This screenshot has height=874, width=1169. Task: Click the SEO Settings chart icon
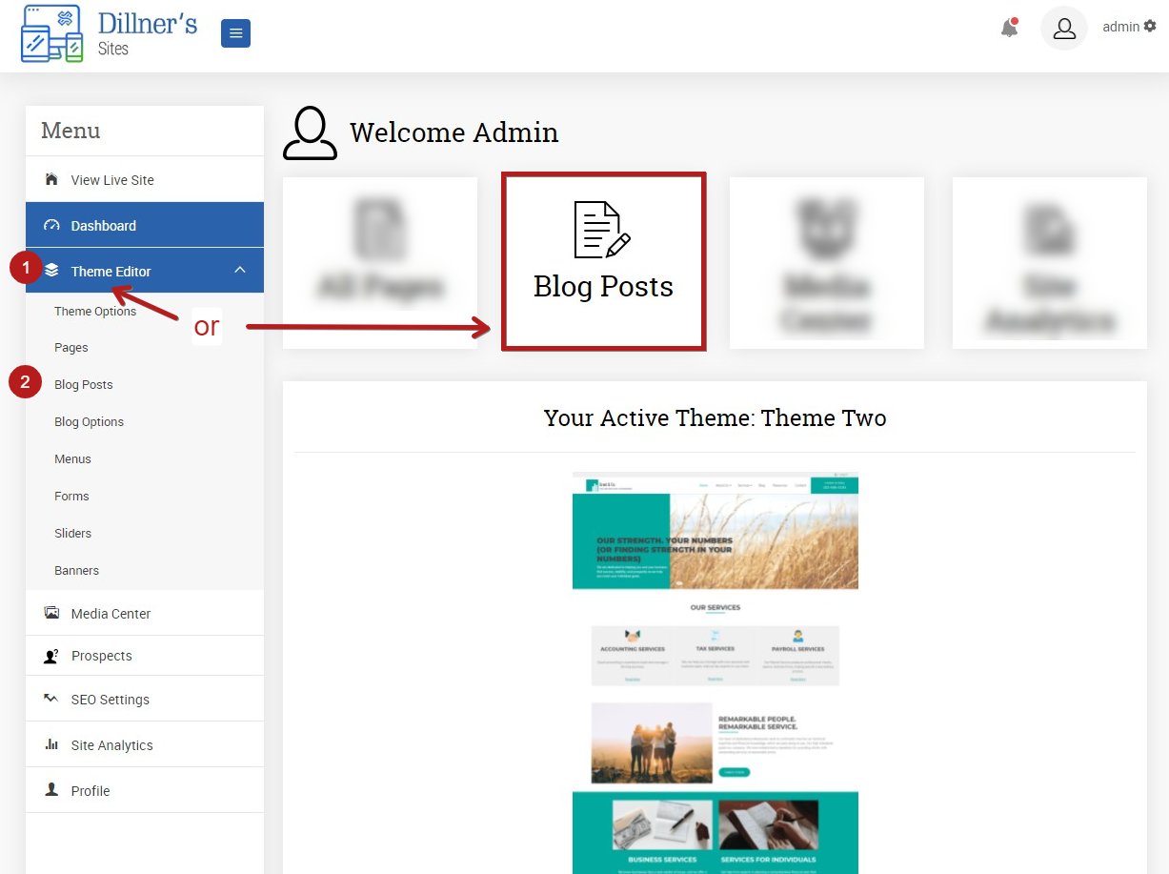pos(51,699)
